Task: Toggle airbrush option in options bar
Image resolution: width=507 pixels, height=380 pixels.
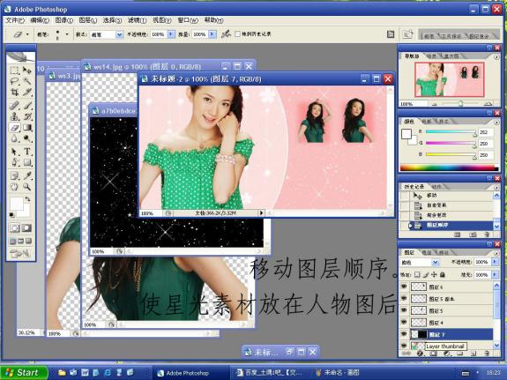Action: 226,34
